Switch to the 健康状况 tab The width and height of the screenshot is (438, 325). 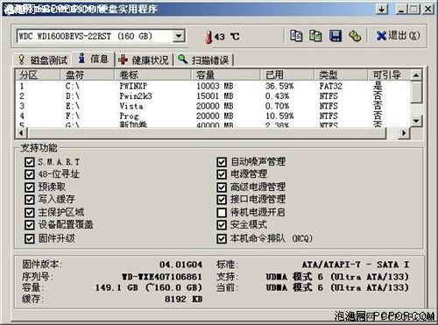(144, 60)
